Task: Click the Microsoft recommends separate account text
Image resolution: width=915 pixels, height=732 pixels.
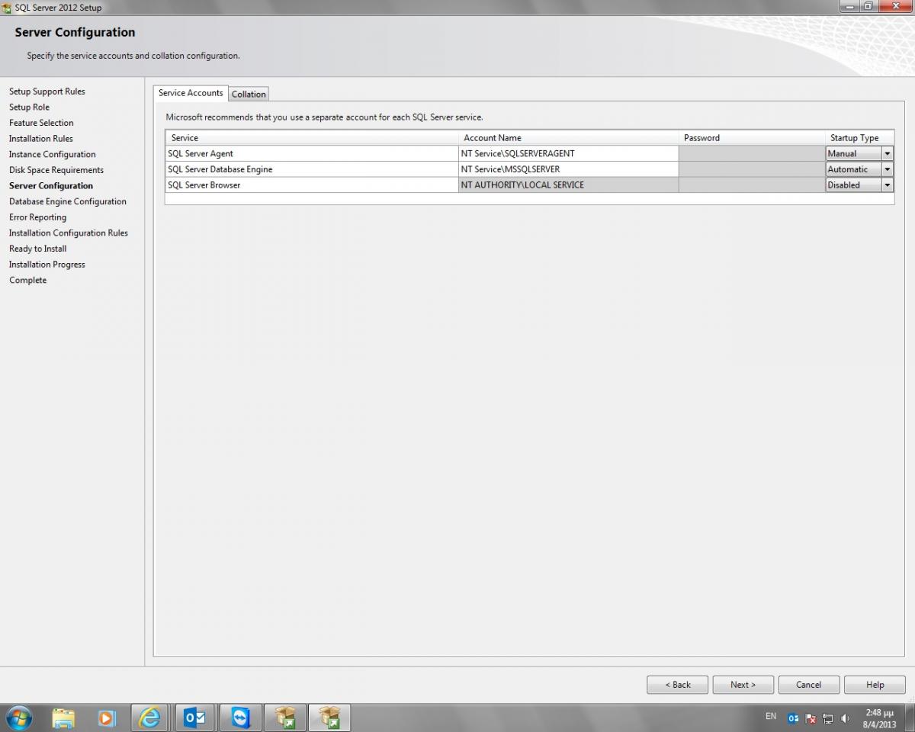Action: pos(324,117)
